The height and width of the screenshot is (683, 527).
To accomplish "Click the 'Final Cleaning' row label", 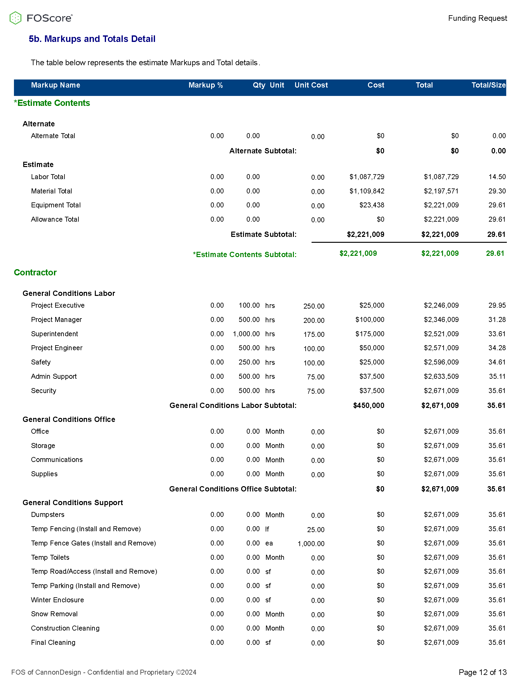I will click(53, 642).
